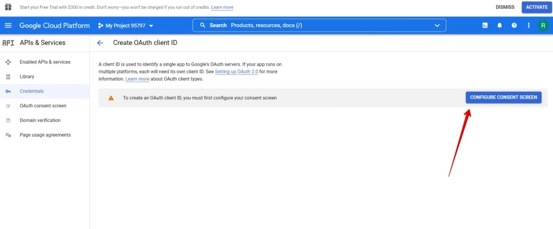Viewport: 553px width, 229px height.
Task: Expand the search bar dropdown chevron
Action: (x=437, y=25)
